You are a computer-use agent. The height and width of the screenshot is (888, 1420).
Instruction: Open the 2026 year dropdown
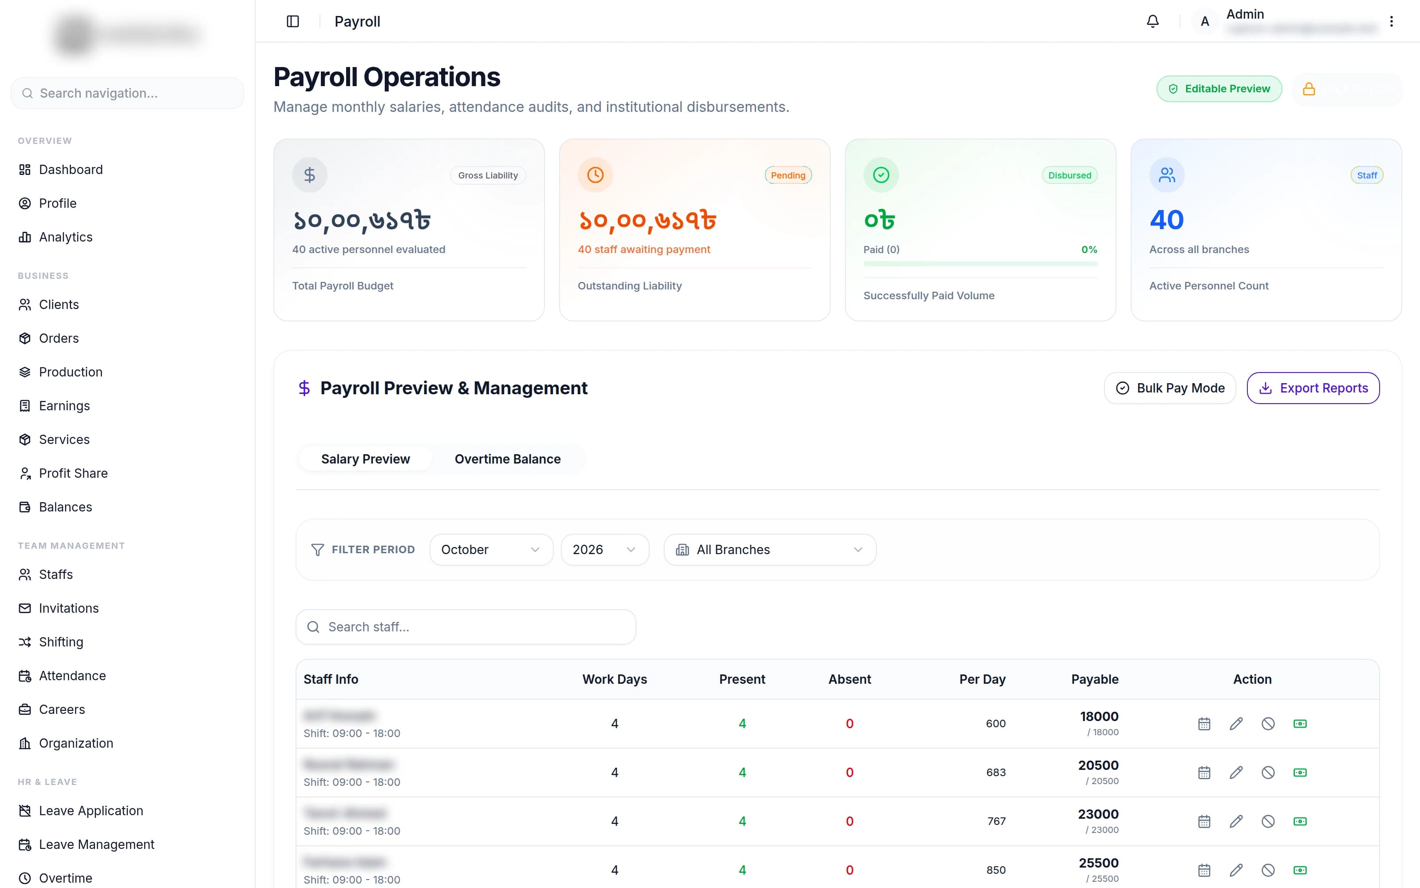pyautogui.click(x=605, y=550)
